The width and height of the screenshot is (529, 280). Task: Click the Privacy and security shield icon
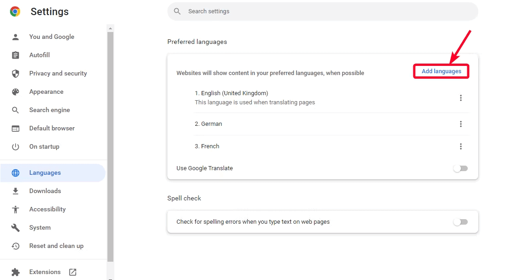click(x=16, y=73)
